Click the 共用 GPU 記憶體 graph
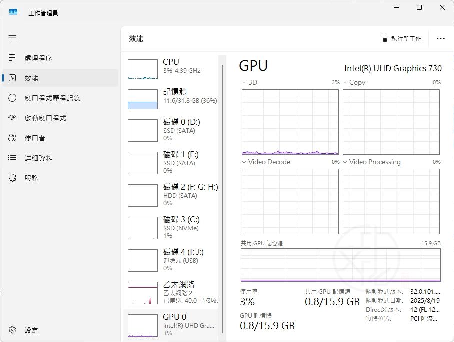The height and width of the screenshot is (342, 454). click(x=341, y=265)
